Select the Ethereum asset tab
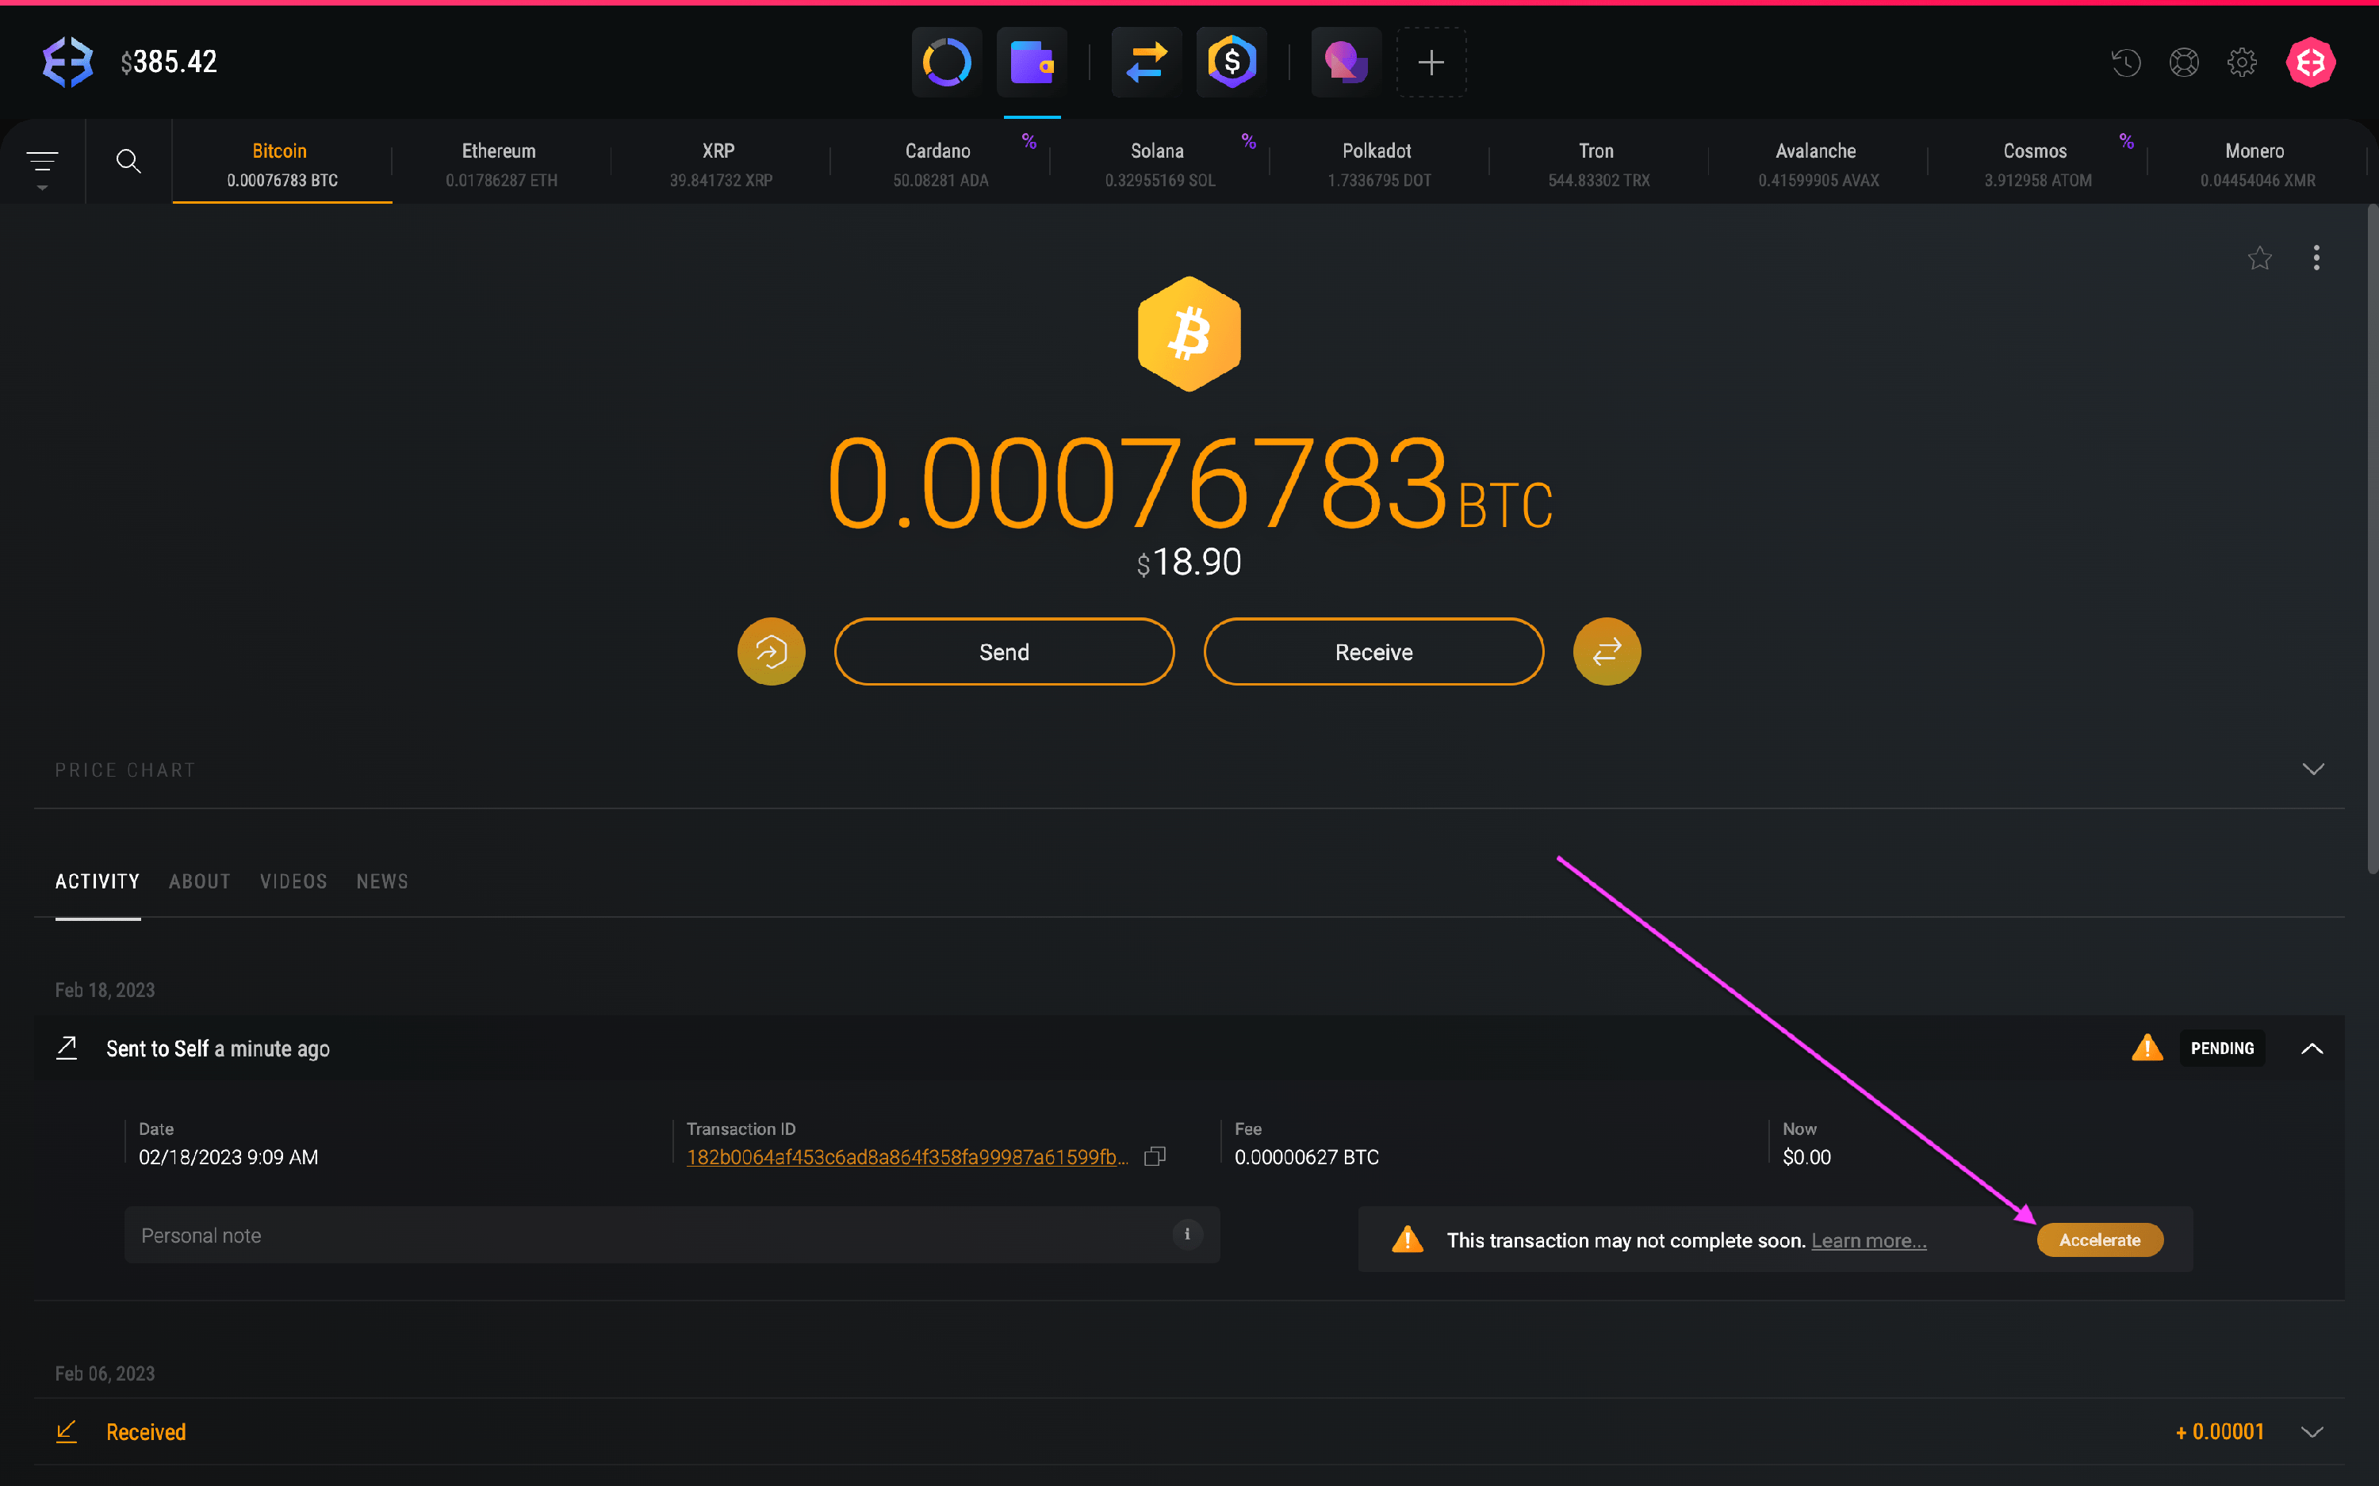 [x=500, y=163]
